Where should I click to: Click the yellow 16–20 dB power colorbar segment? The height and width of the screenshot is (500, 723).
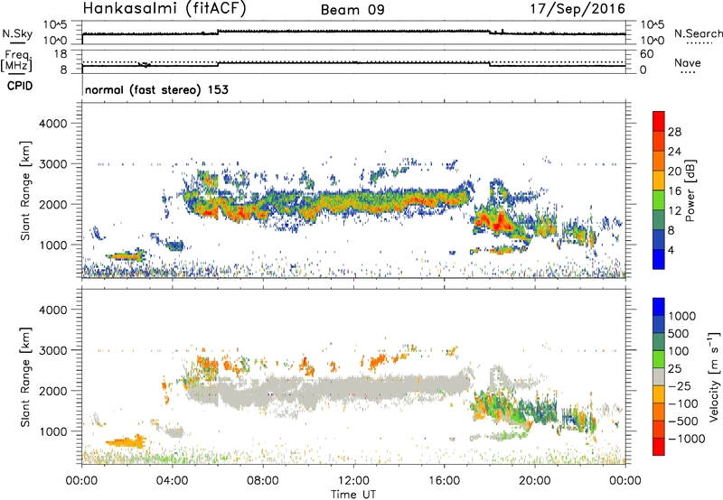[659, 180]
